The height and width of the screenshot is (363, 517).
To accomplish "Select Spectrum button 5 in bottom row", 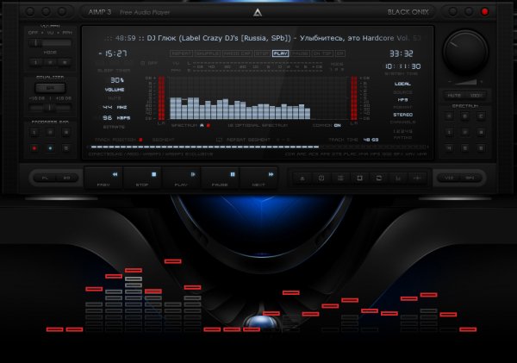I will [465, 148].
